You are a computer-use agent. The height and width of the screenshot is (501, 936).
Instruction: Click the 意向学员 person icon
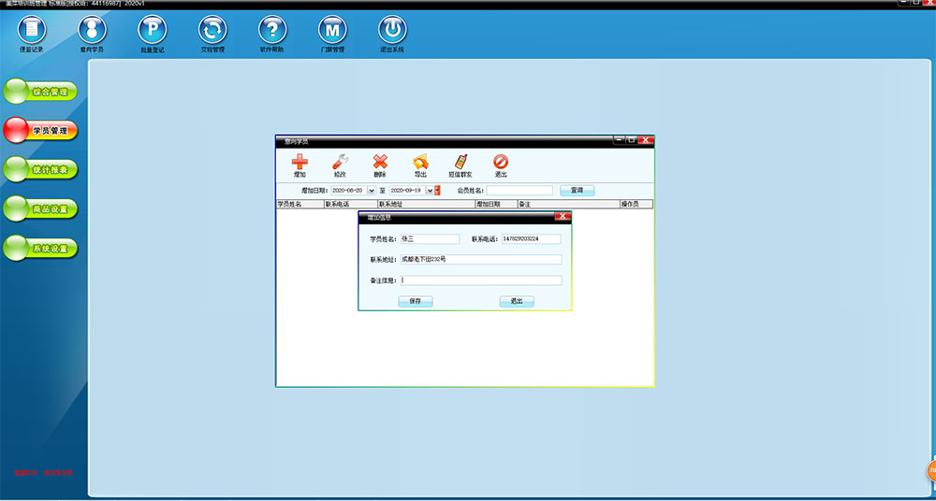[92, 30]
